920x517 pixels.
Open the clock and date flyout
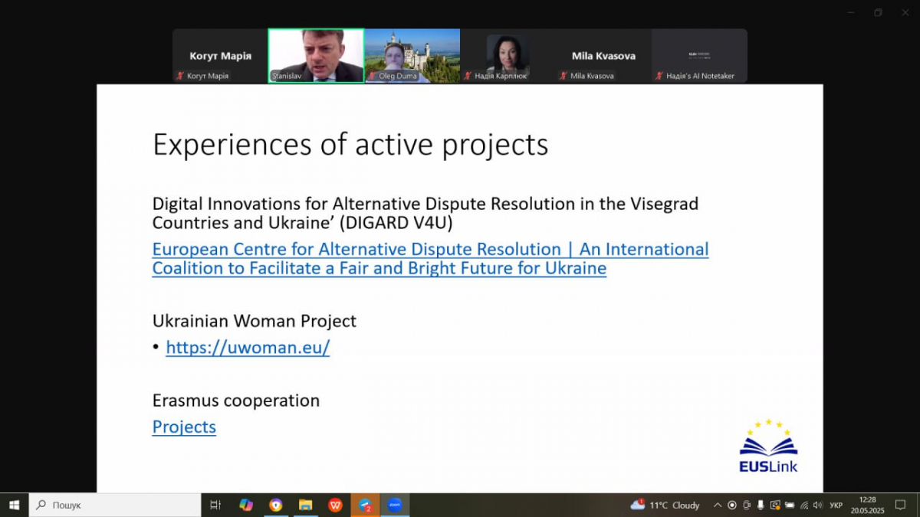click(x=867, y=506)
